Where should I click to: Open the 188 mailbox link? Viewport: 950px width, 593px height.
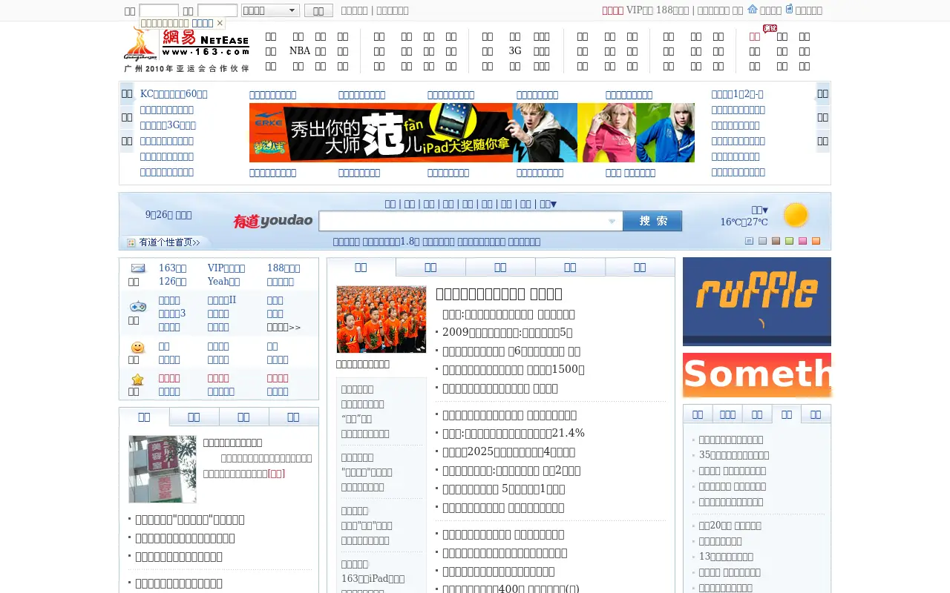pos(284,268)
